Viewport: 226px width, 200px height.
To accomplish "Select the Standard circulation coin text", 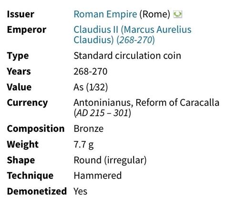I will coord(127,56).
